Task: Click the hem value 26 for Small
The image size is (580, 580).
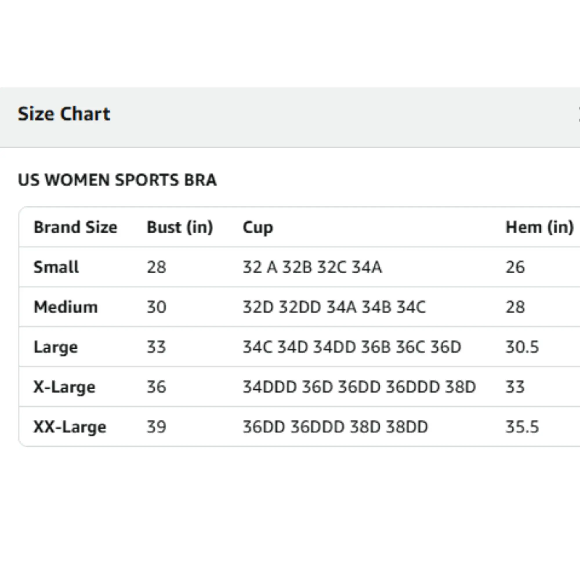Action: (x=515, y=267)
